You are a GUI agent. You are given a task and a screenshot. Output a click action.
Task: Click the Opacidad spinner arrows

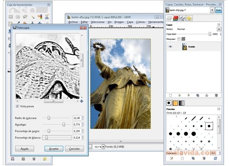(x=220, y=34)
